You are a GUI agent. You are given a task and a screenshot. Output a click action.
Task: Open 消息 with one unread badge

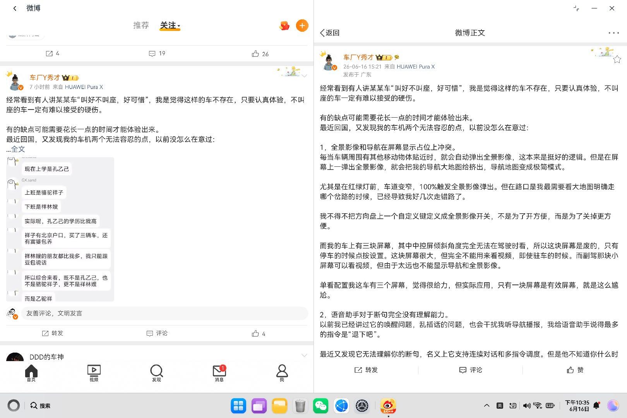click(219, 373)
